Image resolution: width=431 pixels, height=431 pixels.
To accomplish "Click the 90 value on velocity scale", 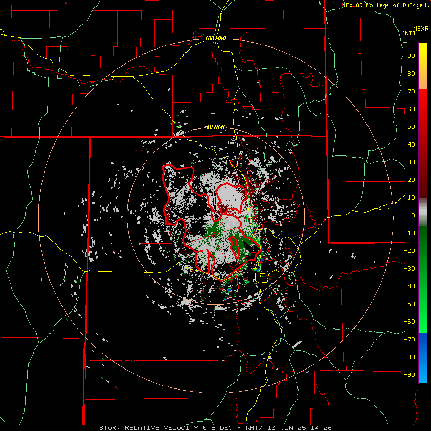I will (x=411, y=56).
